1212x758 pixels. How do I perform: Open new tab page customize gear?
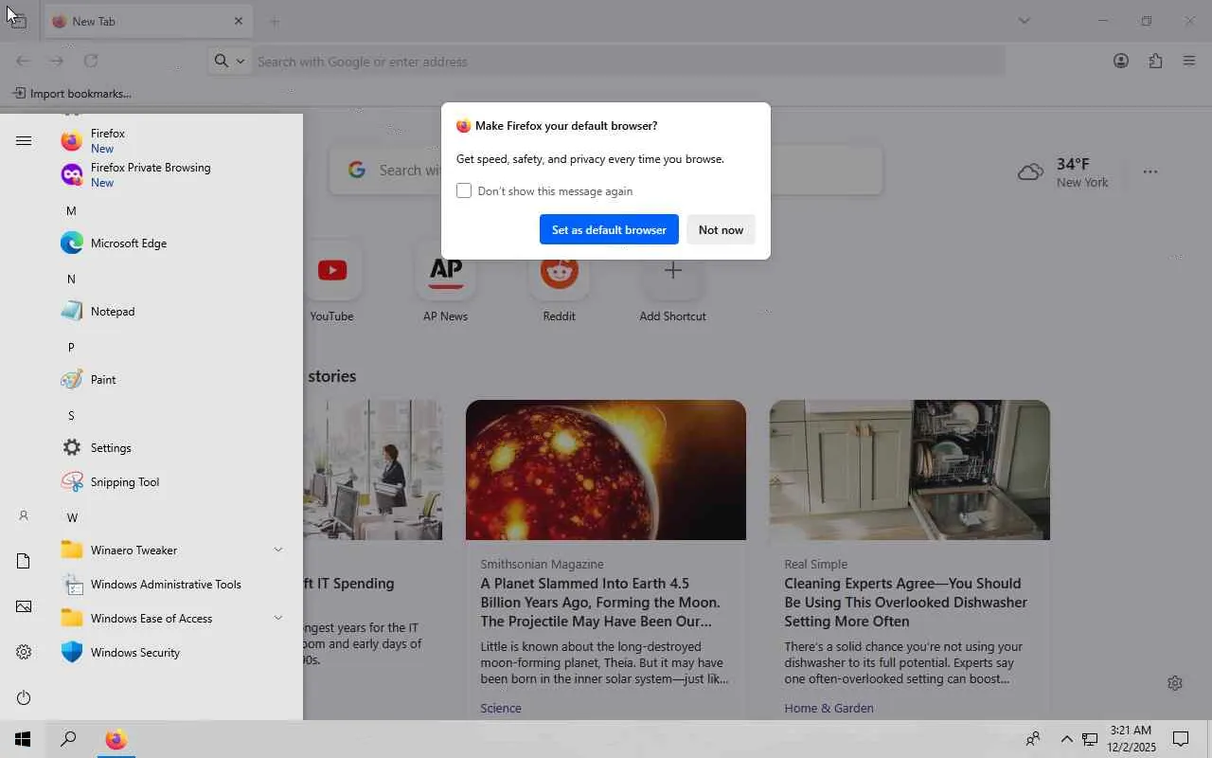(1175, 683)
